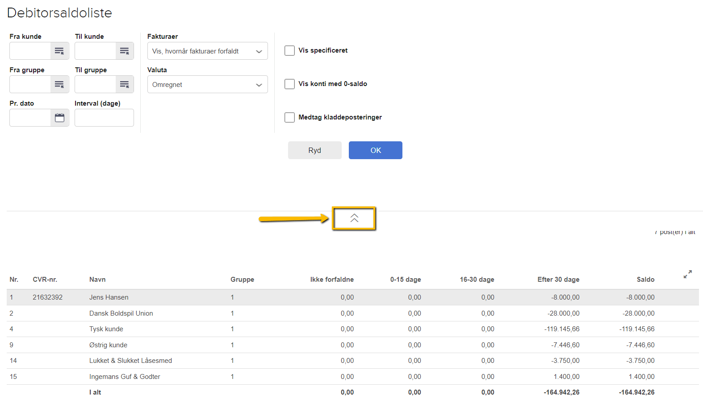Click the blue OK button
This screenshot has width=703, height=399.
coord(375,150)
